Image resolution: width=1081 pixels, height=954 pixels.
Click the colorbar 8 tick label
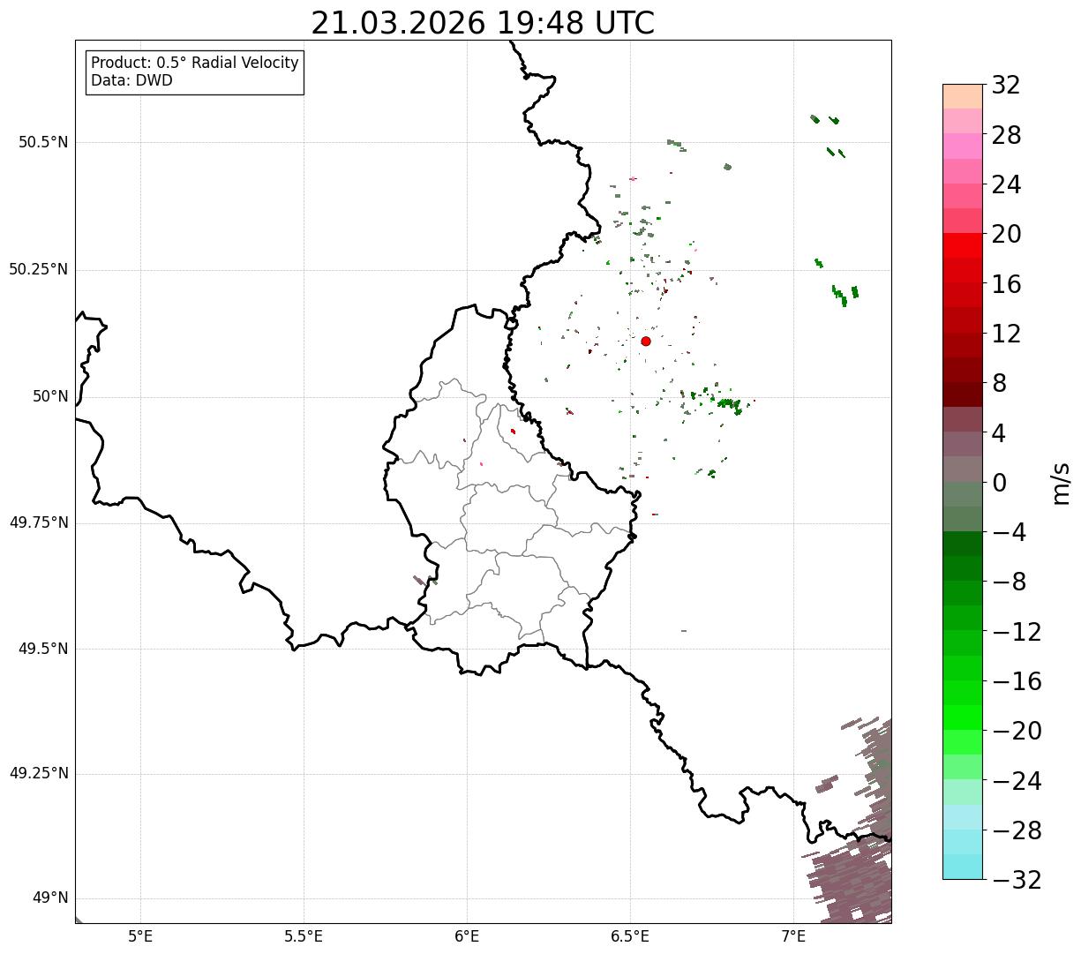pyautogui.click(x=999, y=383)
